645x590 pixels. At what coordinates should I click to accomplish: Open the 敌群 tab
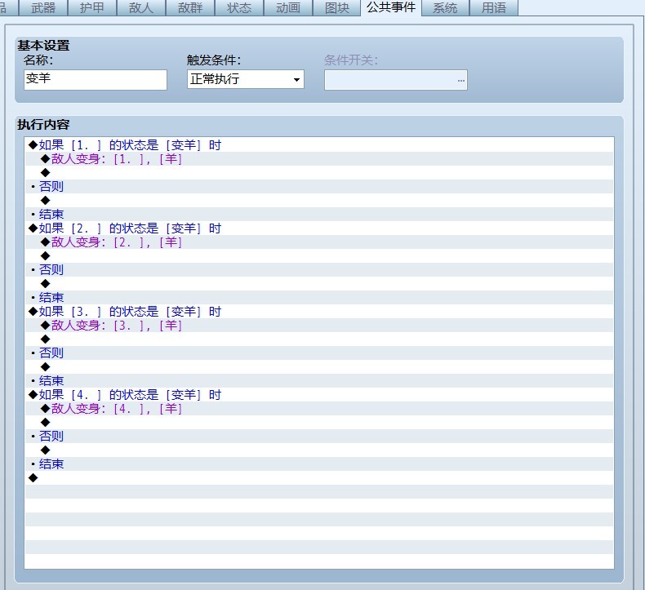pyautogui.click(x=190, y=8)
